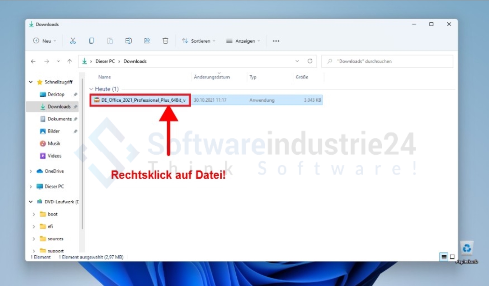Expand the sources folder node

(34, 239)
